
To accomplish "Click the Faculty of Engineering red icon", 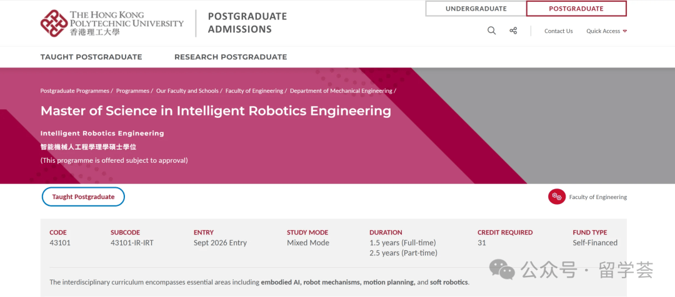I will tap(557, 197).
